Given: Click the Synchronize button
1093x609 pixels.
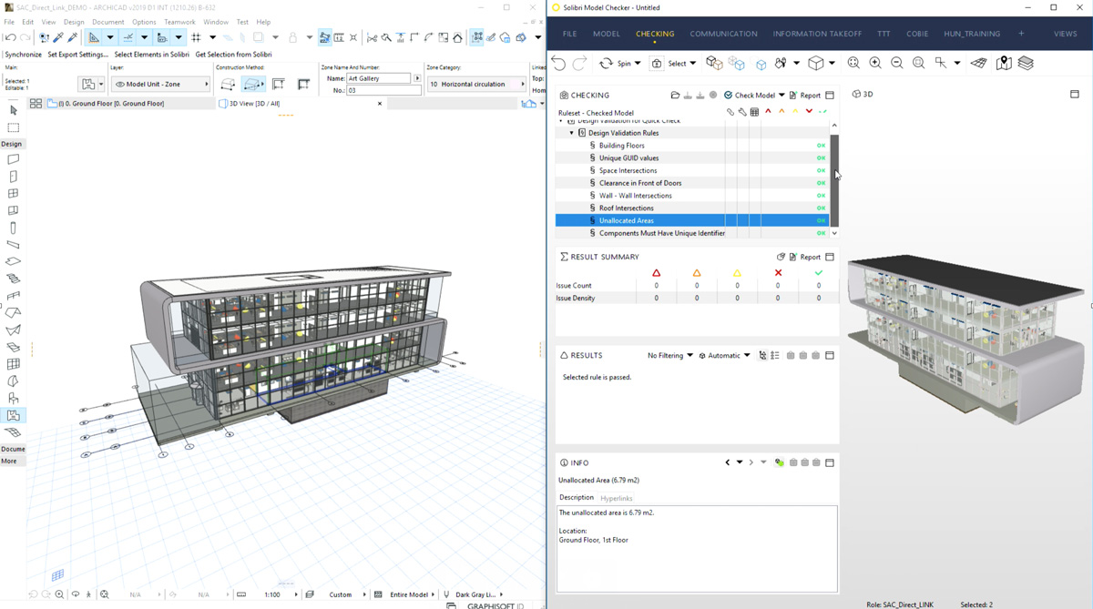Looking at the screenshot, I should (x=23, y=55).
